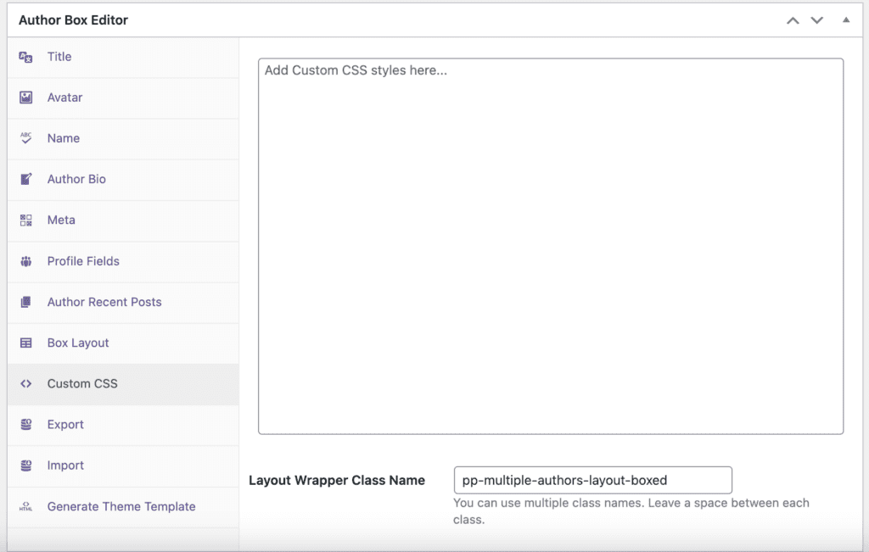The height and width of the screenshot is (552, 869).
Task: Select the Meta QR-style icon
Action: [x=27, y=220]
